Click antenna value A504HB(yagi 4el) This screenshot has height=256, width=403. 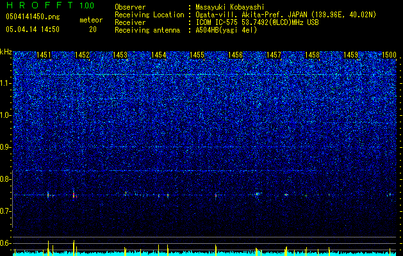[226, 30]
